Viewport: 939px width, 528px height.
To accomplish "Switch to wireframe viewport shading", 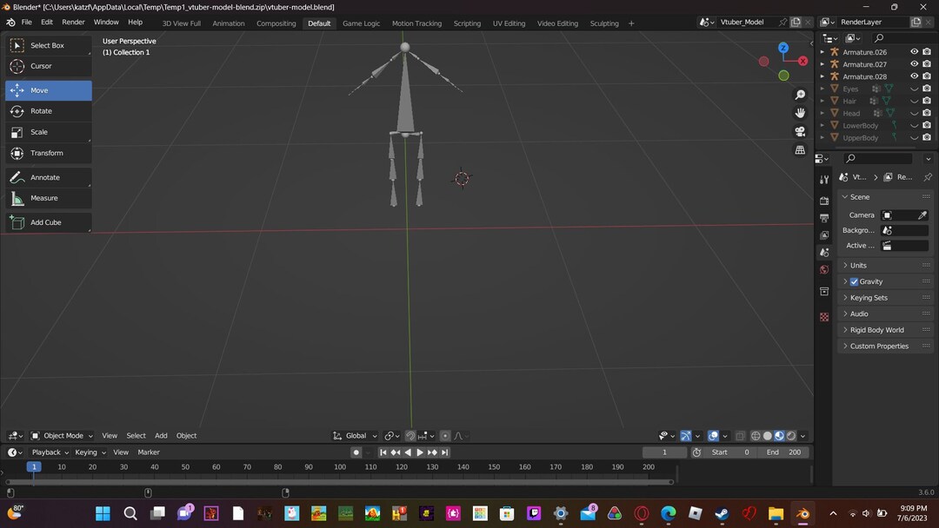I will coord(756,436).
